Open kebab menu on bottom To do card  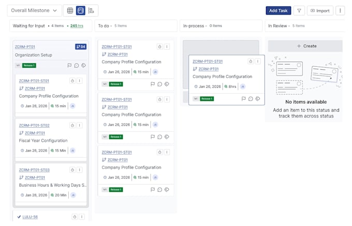point(167,152)
